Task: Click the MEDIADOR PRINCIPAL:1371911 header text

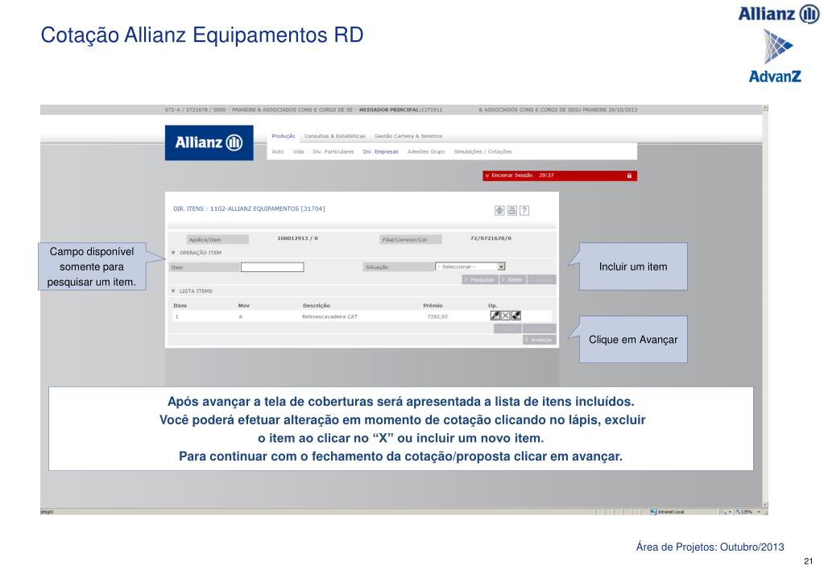Action: click(x=400, y=109)
